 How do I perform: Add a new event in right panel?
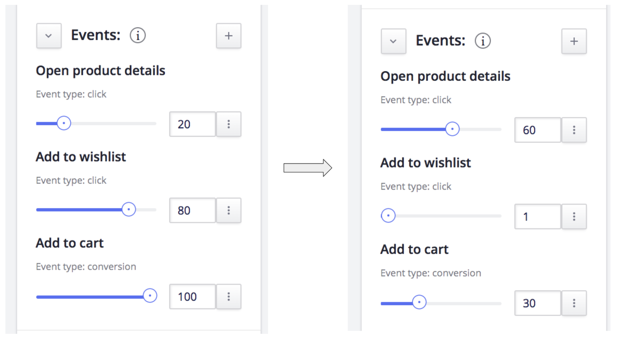pos(574,41)
